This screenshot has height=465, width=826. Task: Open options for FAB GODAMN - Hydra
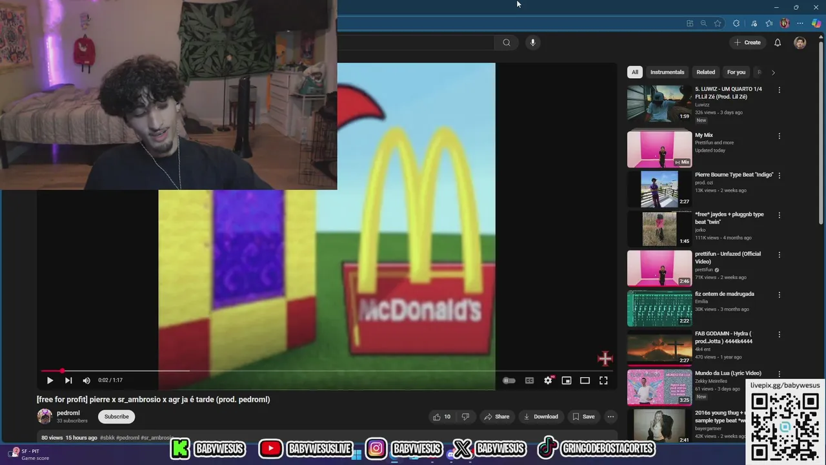point(780,335)
